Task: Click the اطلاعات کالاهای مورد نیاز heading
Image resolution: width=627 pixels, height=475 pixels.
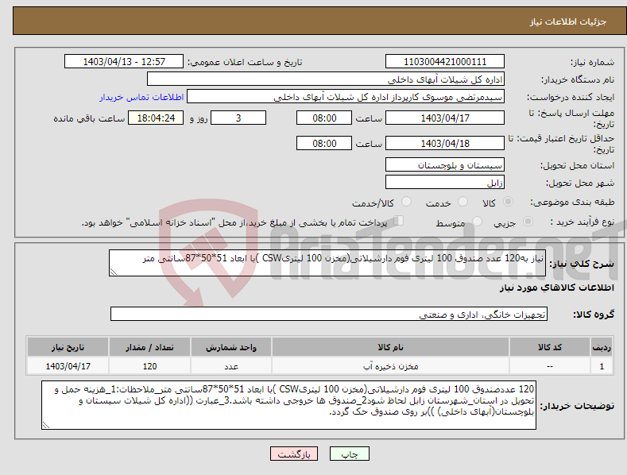Action: tap(556, 288)
